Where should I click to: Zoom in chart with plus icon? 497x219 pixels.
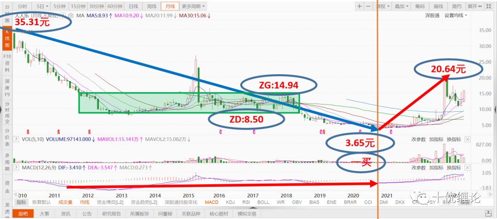(359, 6)
